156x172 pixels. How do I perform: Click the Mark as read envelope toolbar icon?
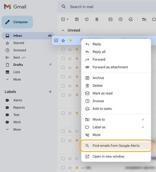tap(110, 19)
